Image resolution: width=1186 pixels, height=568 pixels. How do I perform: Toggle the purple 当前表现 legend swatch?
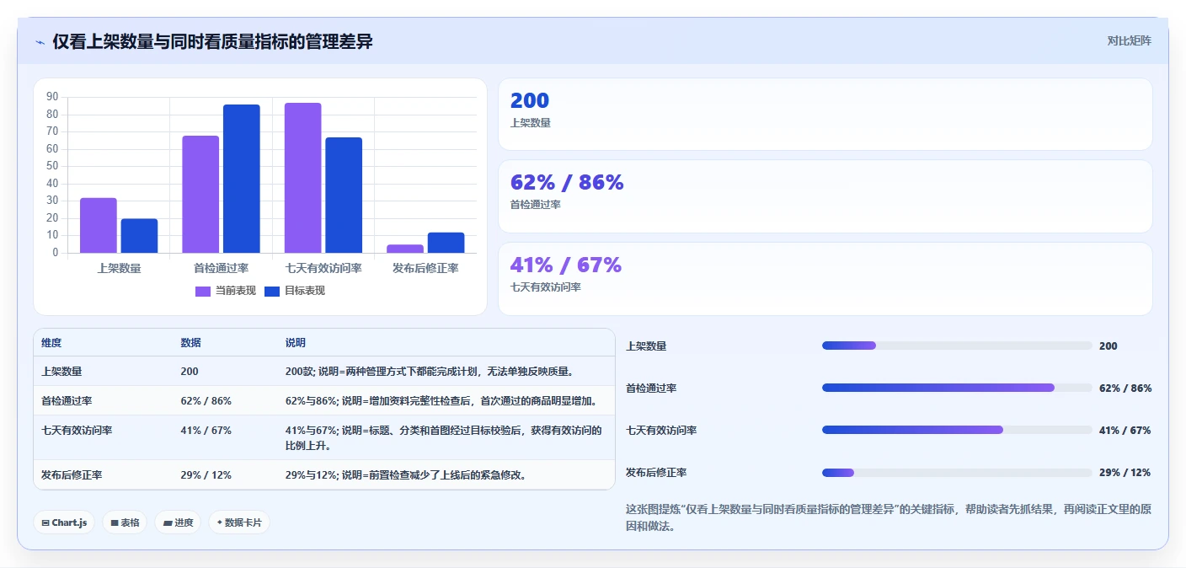pyautogui.click(x=203, y=291)
